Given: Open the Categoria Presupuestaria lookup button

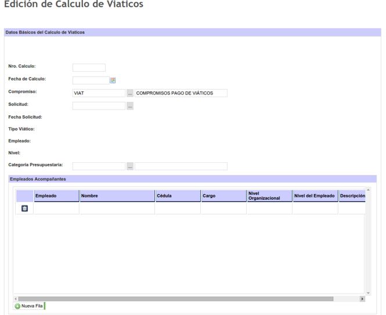Looking at the screenshot, I should coord(130,166).
